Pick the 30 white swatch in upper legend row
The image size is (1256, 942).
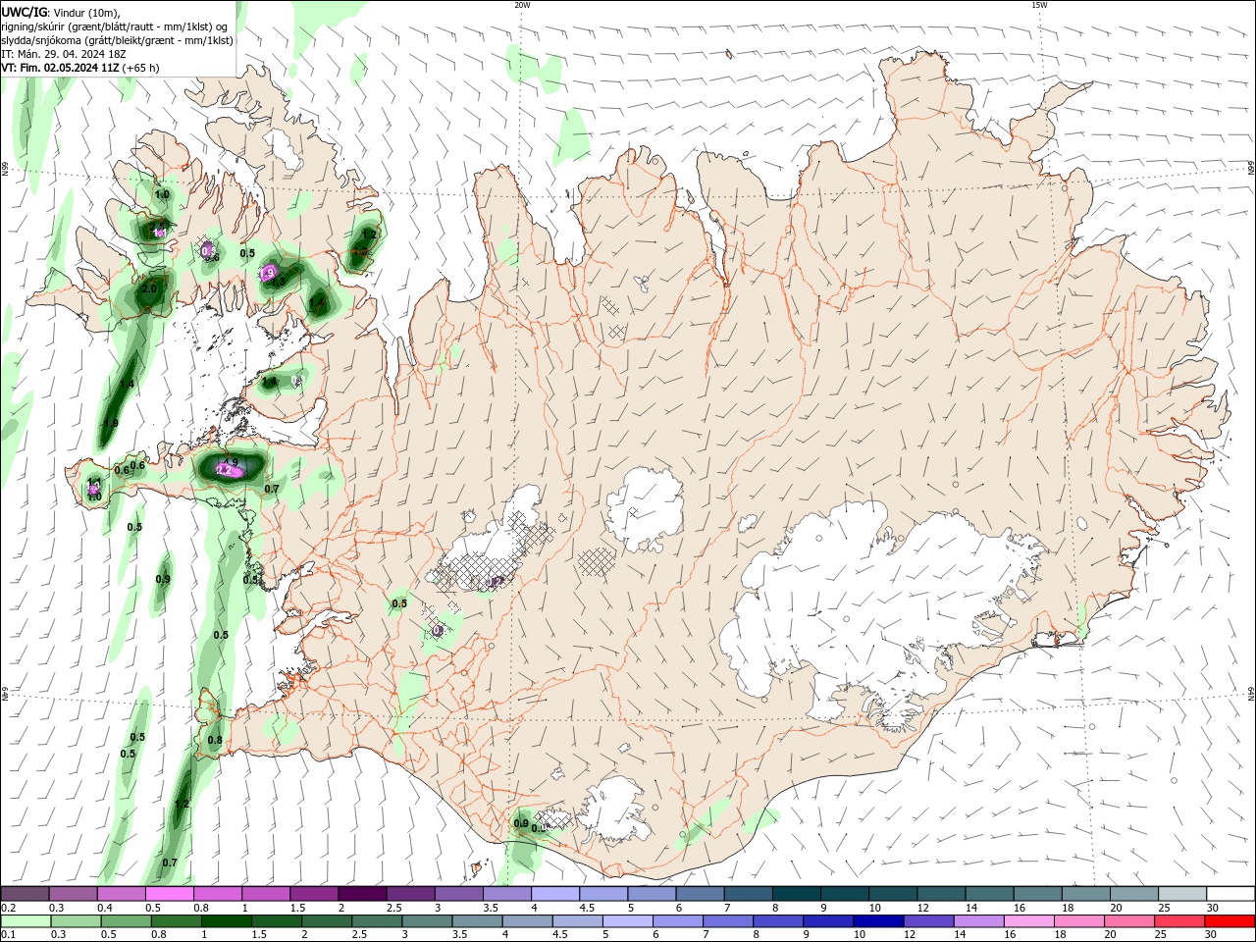point(1230,893)
